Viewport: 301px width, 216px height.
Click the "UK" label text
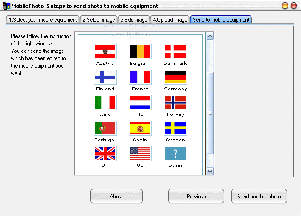click(105, 165)
